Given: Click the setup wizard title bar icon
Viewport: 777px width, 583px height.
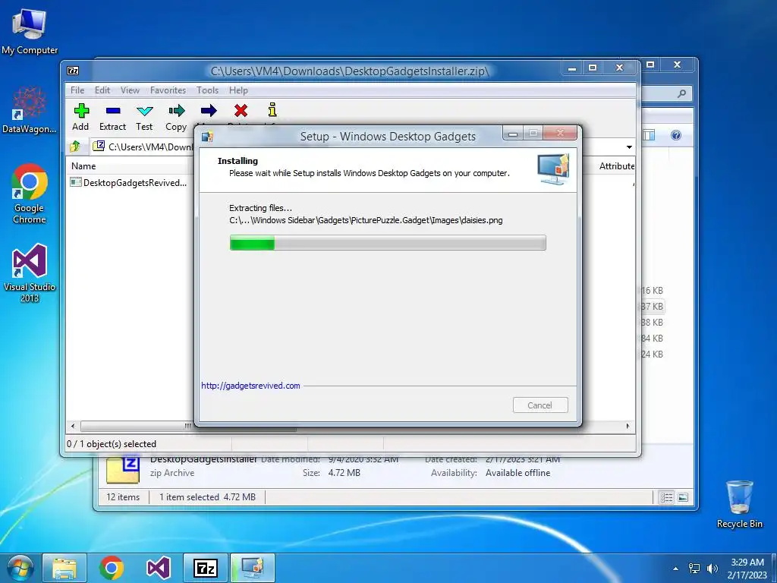Looking at the screenshot, I should [207, 137].
